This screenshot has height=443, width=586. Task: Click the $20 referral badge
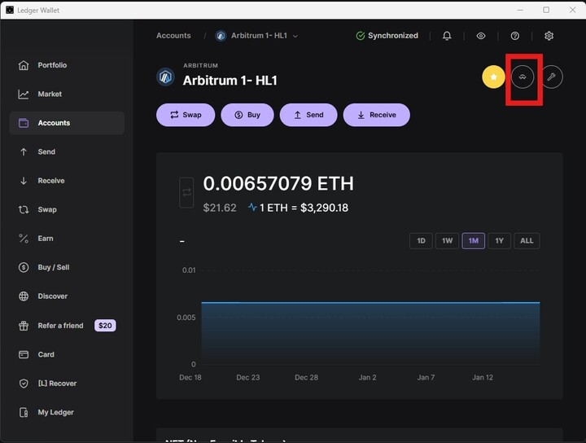(x=105, y=326)
